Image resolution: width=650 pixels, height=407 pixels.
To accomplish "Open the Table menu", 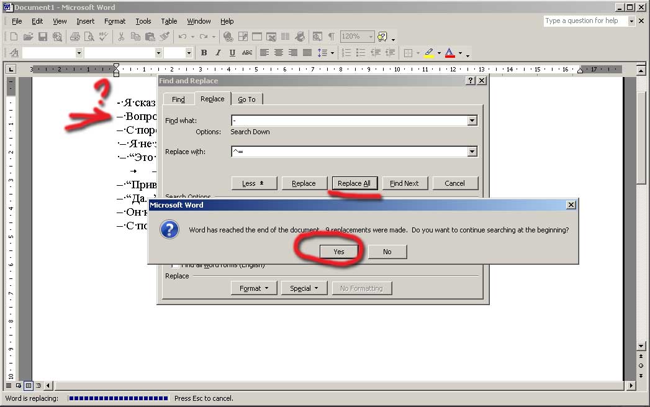I will (169, 21).
